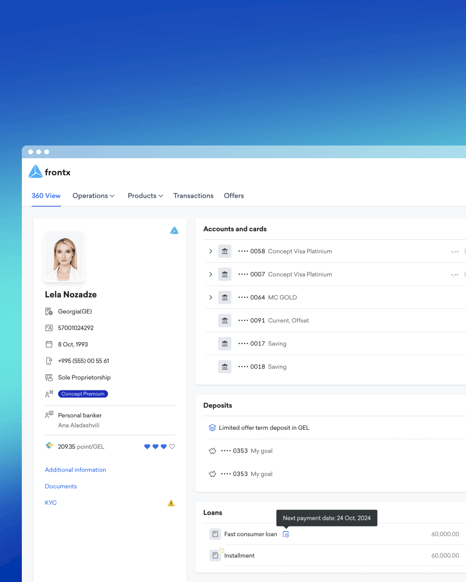Image resolution: width=466 pixels, height=582 pixels.
Task: Expand account 0058 Concept Visa Platinium
Action: (x=210, y=251)
